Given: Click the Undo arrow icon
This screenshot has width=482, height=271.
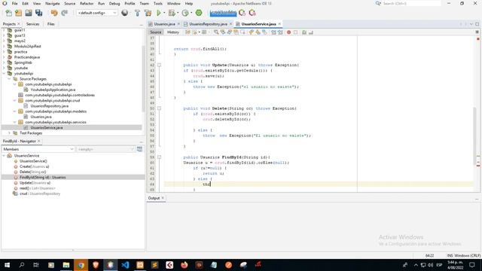Looking at the screenshot, I should [x=54, y=13].
